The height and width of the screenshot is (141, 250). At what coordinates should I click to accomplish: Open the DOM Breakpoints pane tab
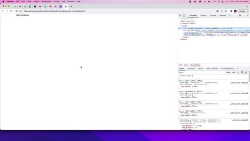point(227,69)
